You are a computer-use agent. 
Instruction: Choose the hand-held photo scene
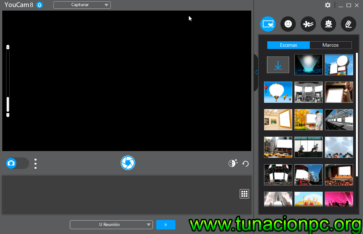pyautogui.click(x=339, y=92)
